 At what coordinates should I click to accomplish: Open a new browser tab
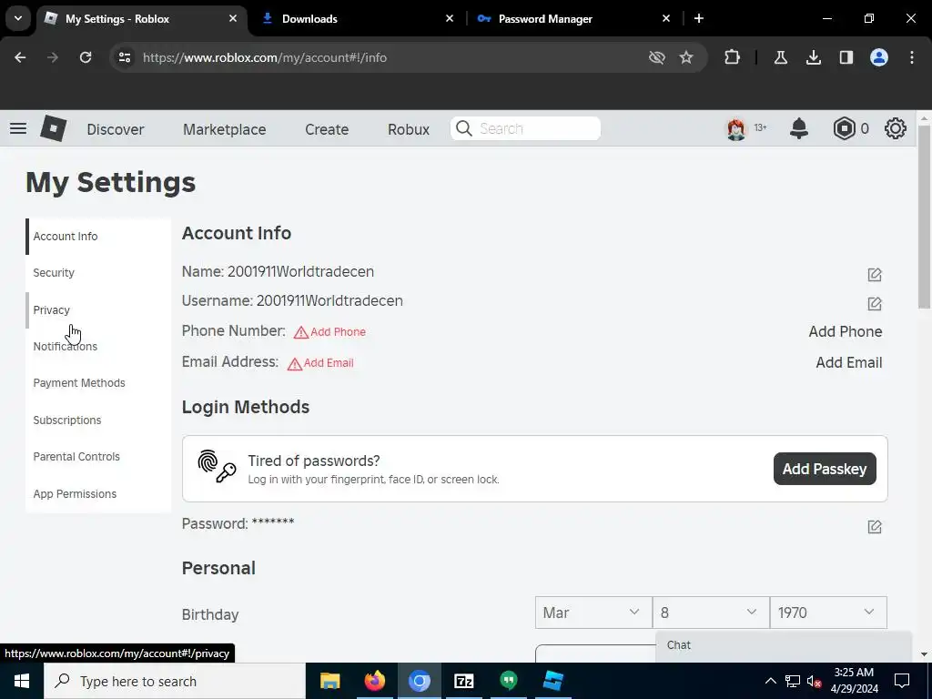coord(699,18)
